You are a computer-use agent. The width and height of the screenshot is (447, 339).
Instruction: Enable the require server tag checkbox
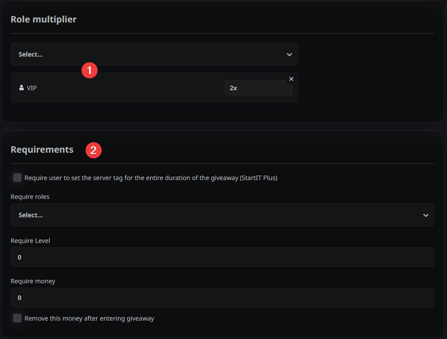tap(18, 178)
